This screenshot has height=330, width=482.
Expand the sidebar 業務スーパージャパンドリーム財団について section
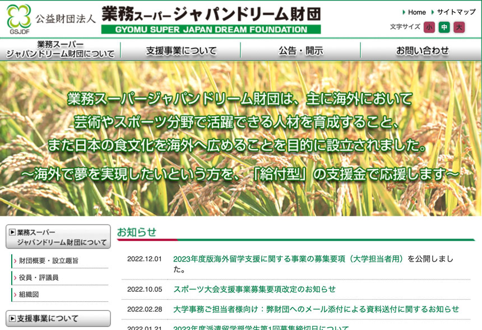click(58, 237)
